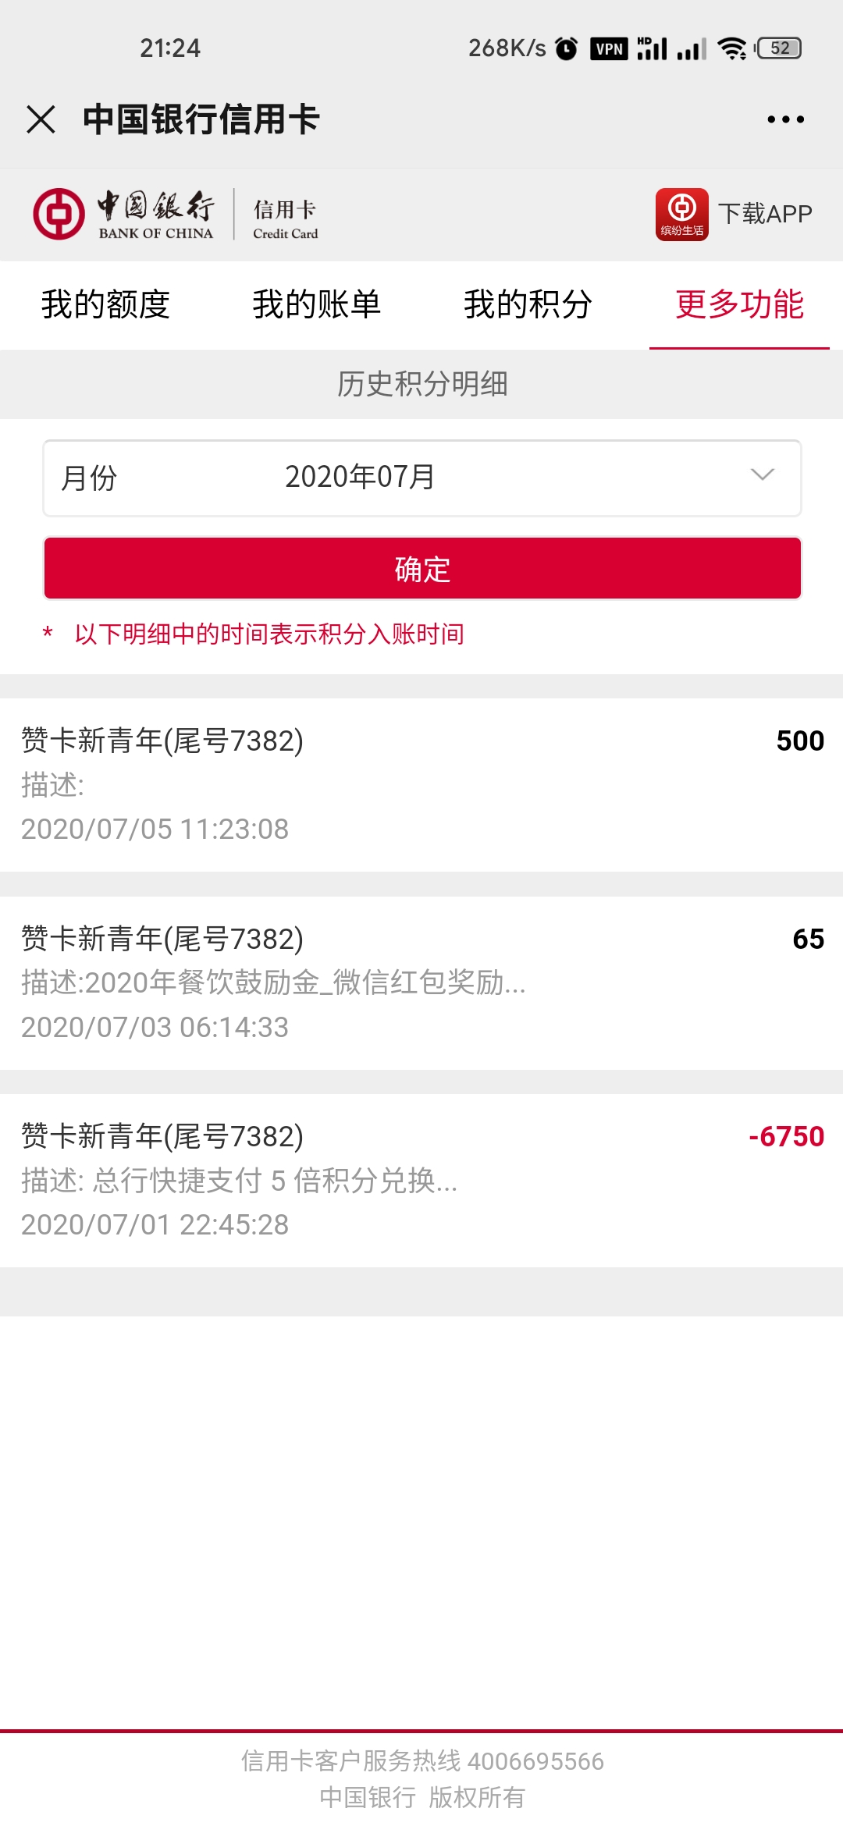Switch to the 我的额度 tab
Image resolution: width=843 pixels, height=1826 pixels.
pyautogui.click(x=105, y=304)
